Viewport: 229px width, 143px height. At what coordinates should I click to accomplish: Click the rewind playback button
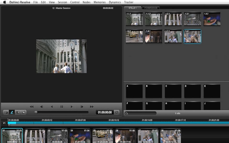32,107
